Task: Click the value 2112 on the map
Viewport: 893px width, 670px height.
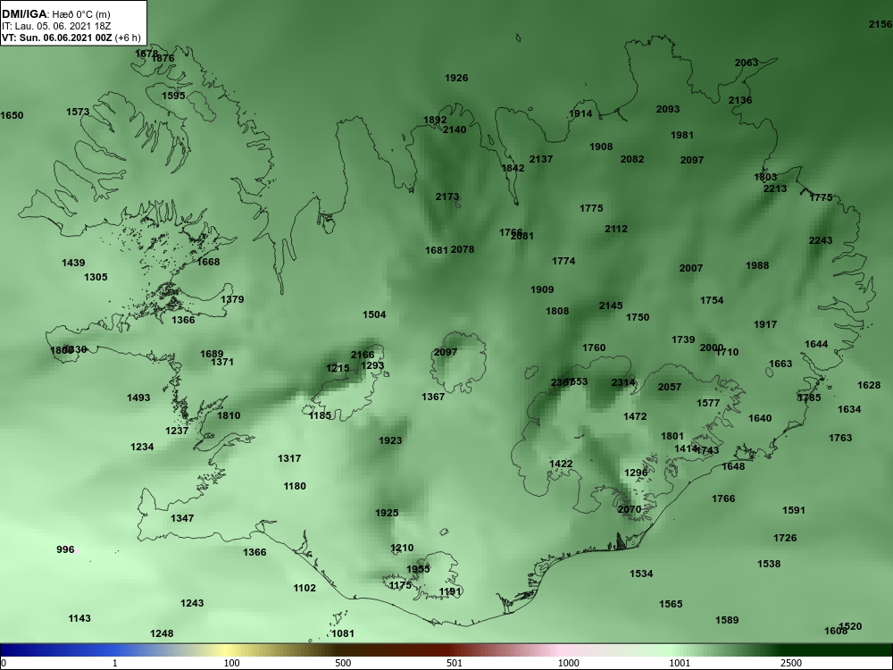Action: coord(615,229)
